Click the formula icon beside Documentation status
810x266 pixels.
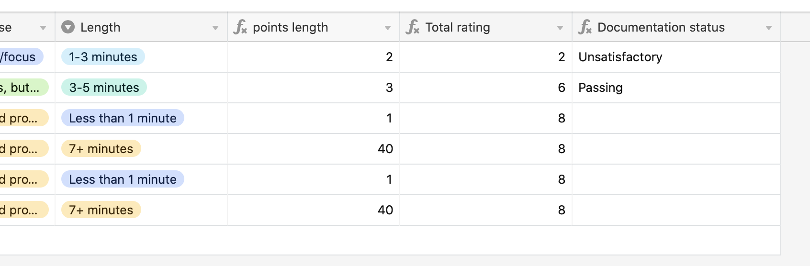[585, 27]
